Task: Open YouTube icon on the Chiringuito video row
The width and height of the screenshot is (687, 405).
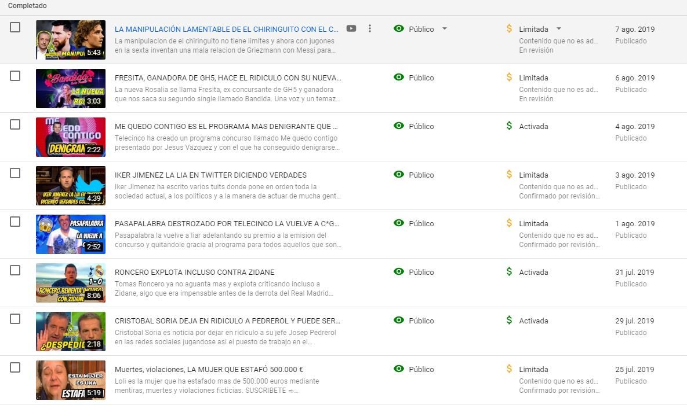Action: pos(351,28)
